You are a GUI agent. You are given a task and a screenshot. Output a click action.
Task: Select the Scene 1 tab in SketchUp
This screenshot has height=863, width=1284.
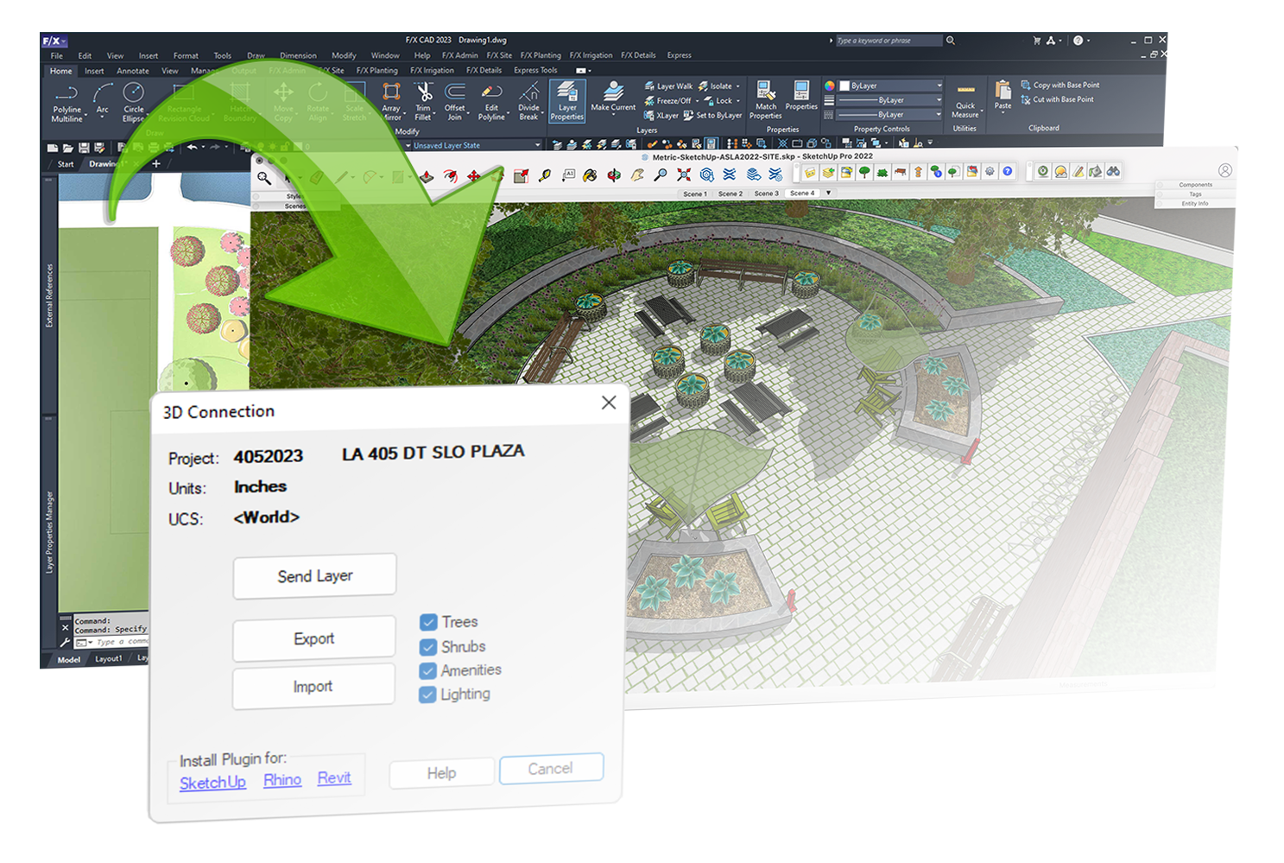click(695, 194)
